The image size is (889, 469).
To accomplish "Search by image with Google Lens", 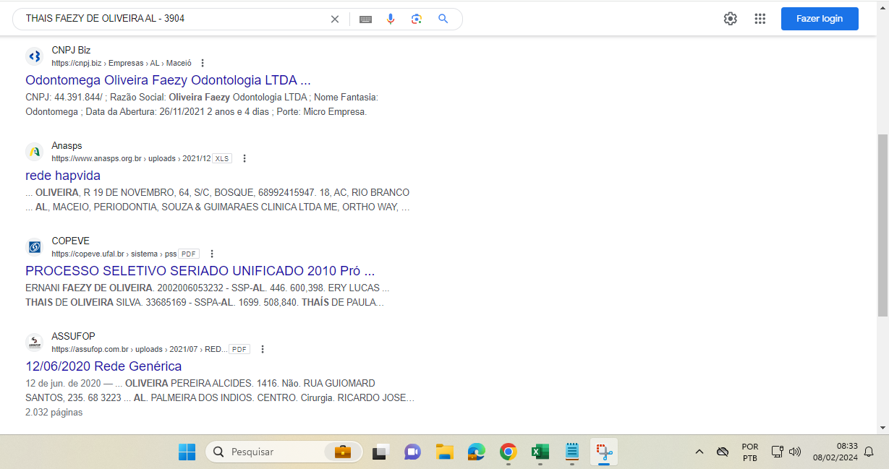I will click(417, 19).
